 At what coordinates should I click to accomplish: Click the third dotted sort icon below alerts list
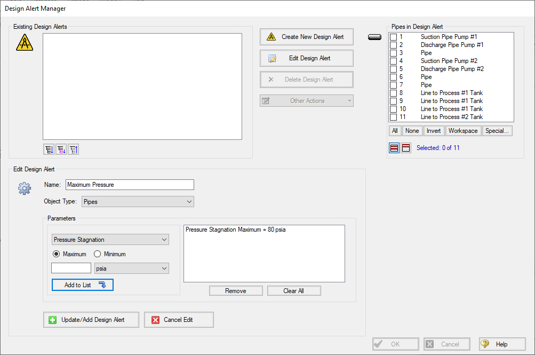click(x=74, y=149)
